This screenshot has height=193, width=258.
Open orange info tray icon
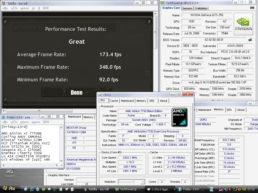click(239, 189)
